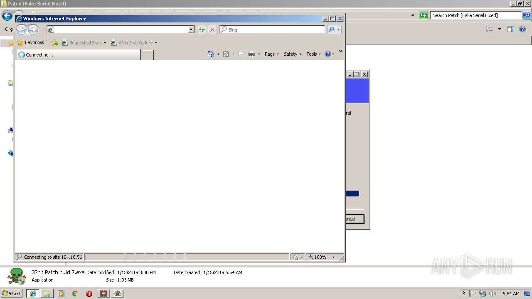
Task: Add the page to the Favorites bar
Action: pos(55,42)
